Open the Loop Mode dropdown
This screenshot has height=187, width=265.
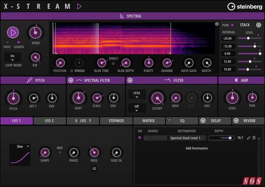coord(13,57)
